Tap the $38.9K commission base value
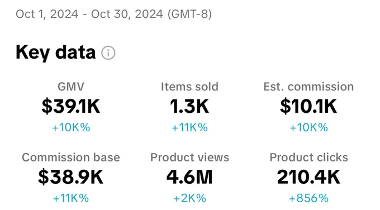This screenshot has height=210, width=380. pos(71,177)
